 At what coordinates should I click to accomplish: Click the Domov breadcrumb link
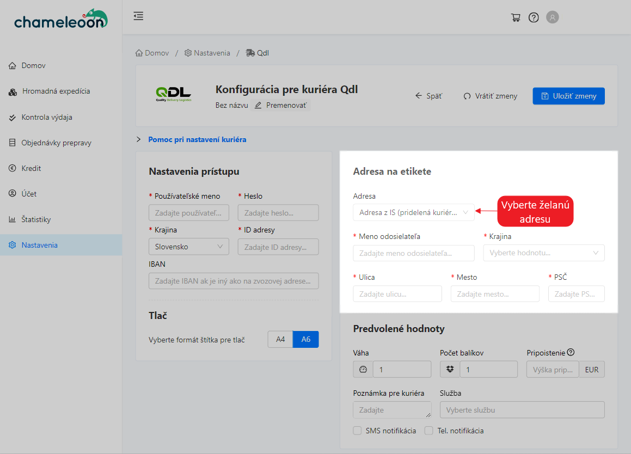[152, 53]
